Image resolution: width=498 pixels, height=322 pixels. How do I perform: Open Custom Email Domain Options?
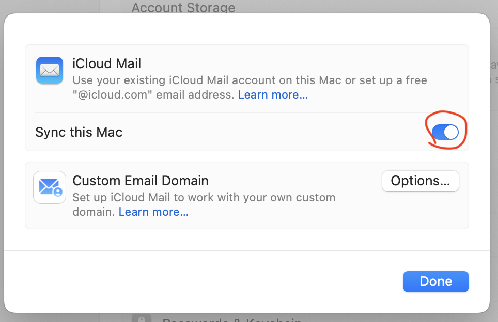click(x=420, y=181)
